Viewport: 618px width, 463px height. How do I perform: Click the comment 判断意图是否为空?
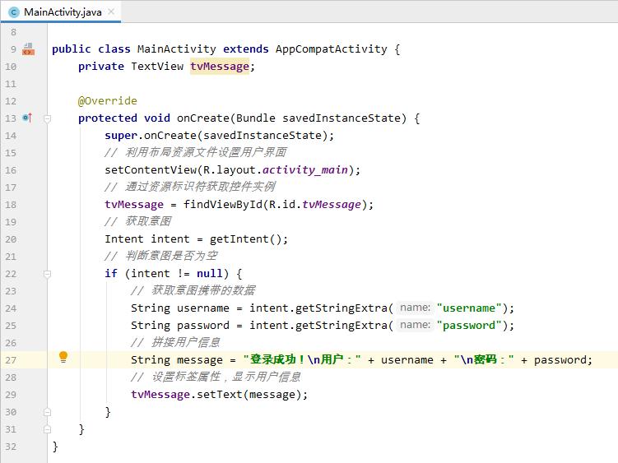(x=160, y=256)
